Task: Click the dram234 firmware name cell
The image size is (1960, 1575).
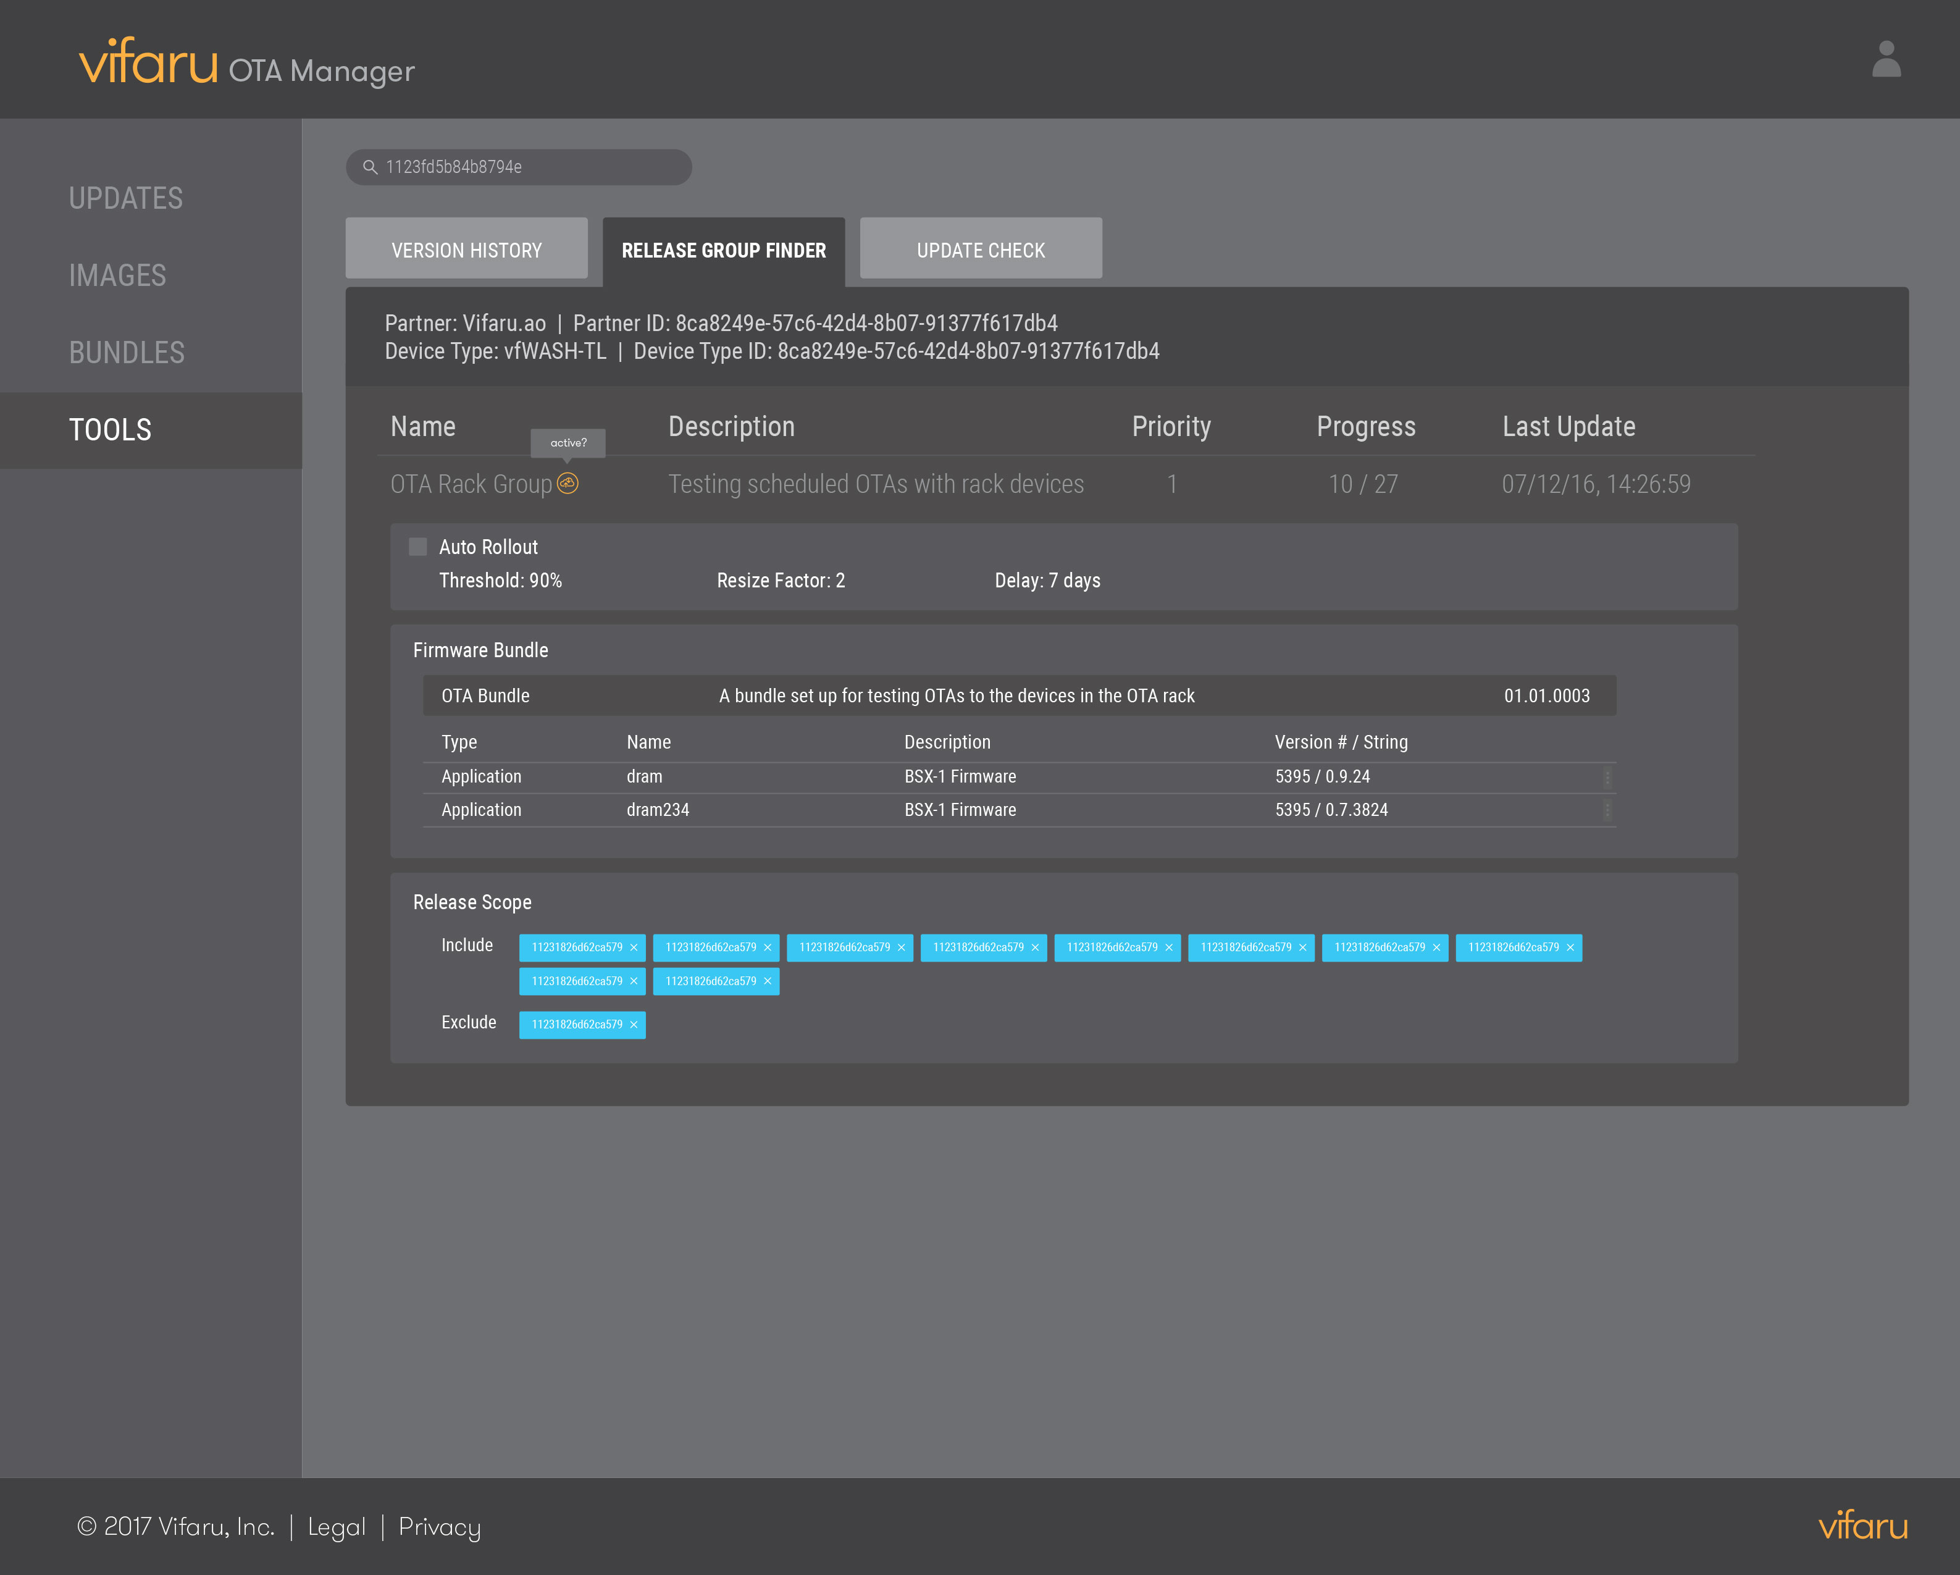Action: coord(657,809)
